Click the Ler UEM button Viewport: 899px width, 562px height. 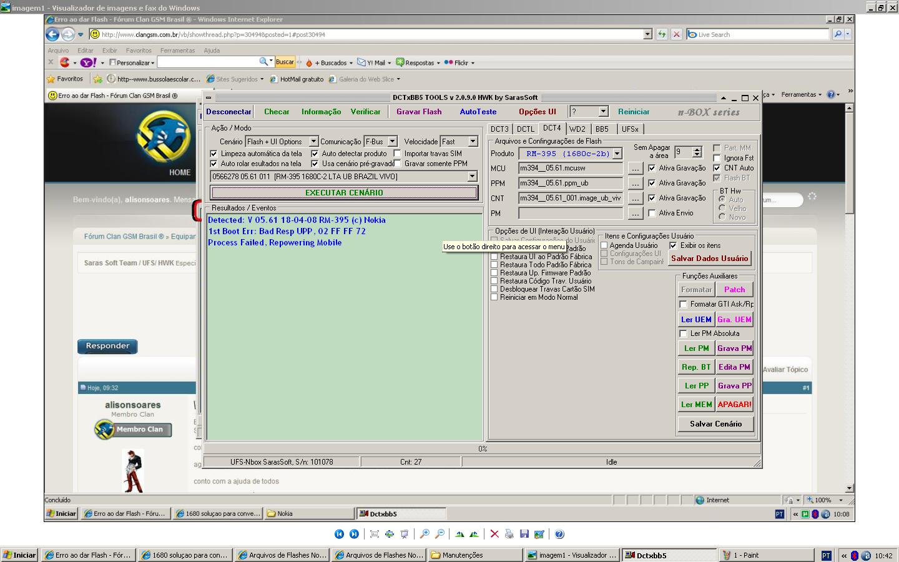696,320
